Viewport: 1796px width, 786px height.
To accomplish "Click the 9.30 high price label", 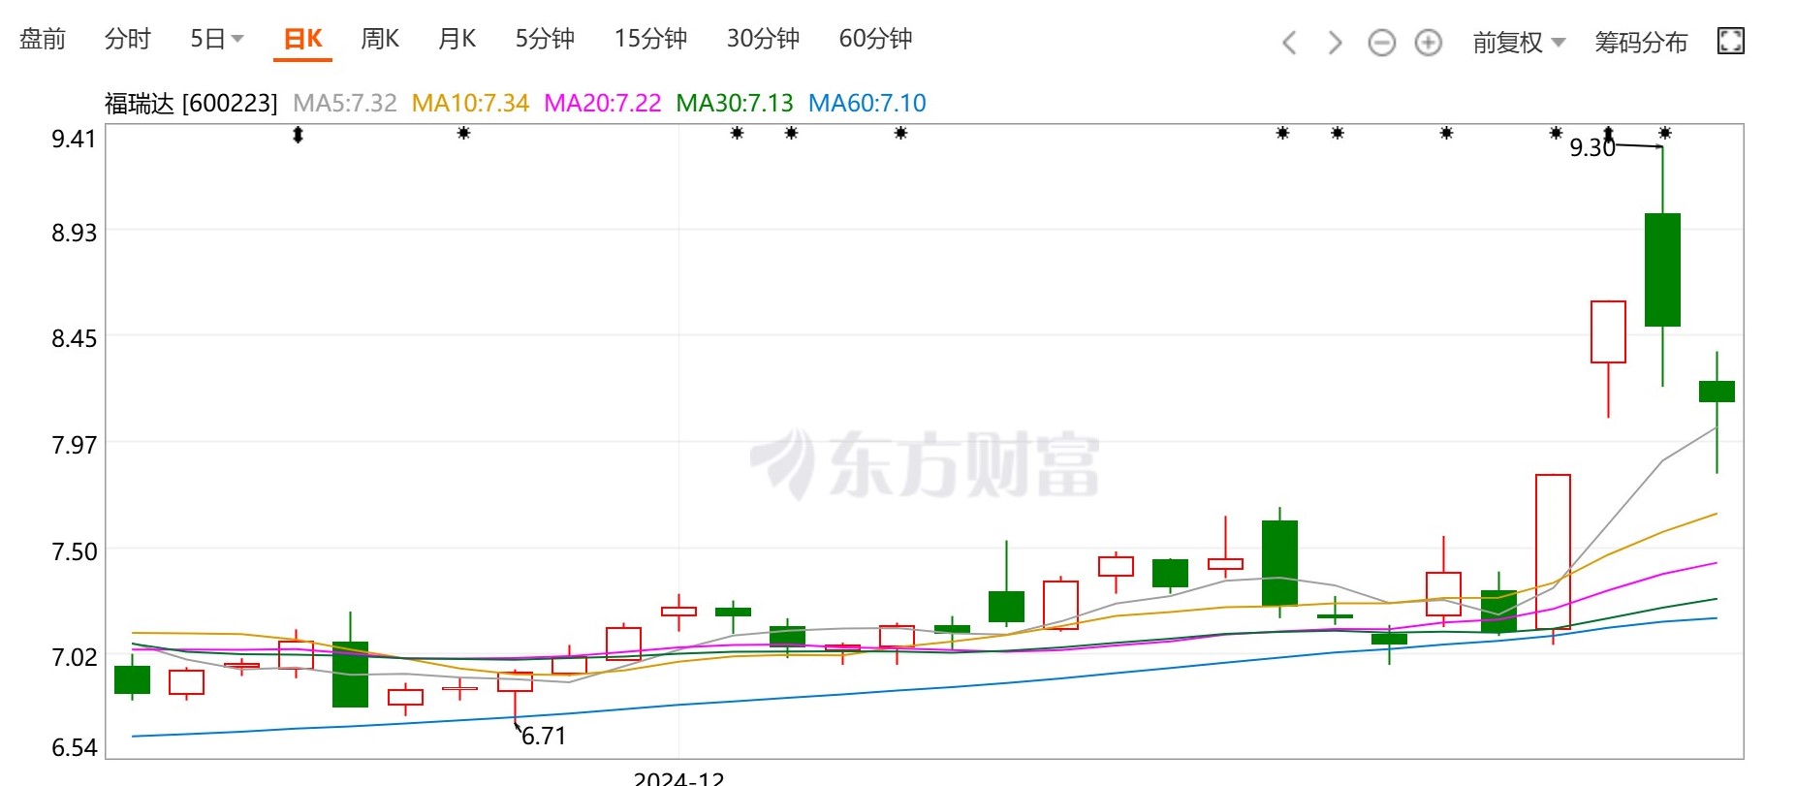I will click(x=1592, y=147).
